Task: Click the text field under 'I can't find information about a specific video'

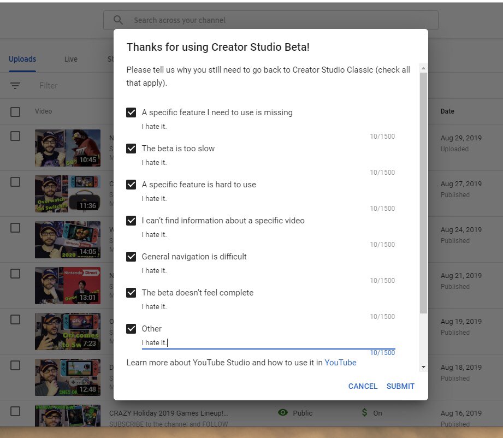Action: (x=269, y=234)
